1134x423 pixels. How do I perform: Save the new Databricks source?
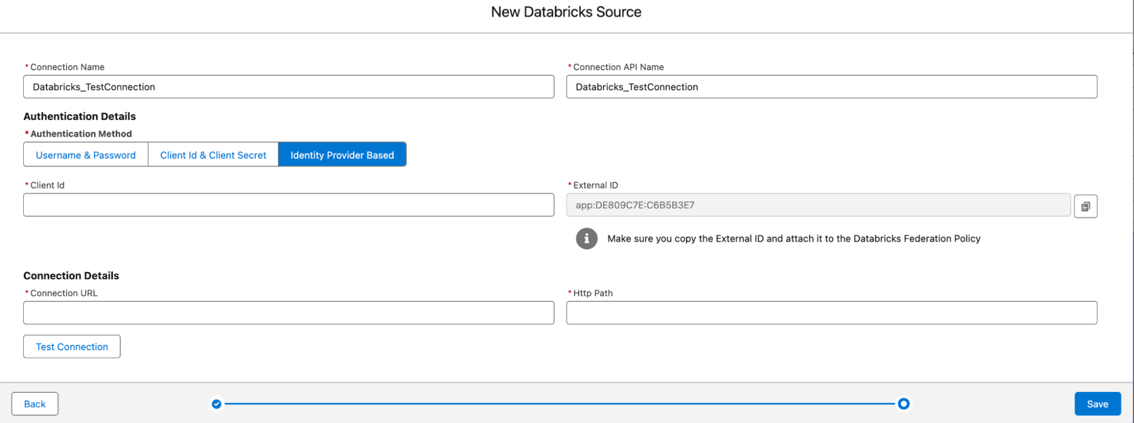click(1097, 404)
